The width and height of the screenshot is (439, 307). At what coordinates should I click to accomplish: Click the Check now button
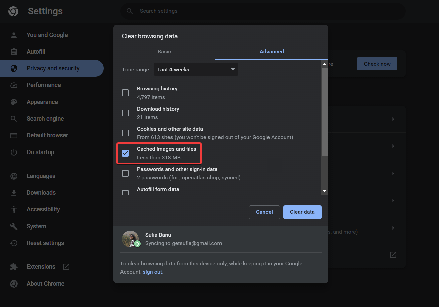pyautogui.click(x=377, y=63)
